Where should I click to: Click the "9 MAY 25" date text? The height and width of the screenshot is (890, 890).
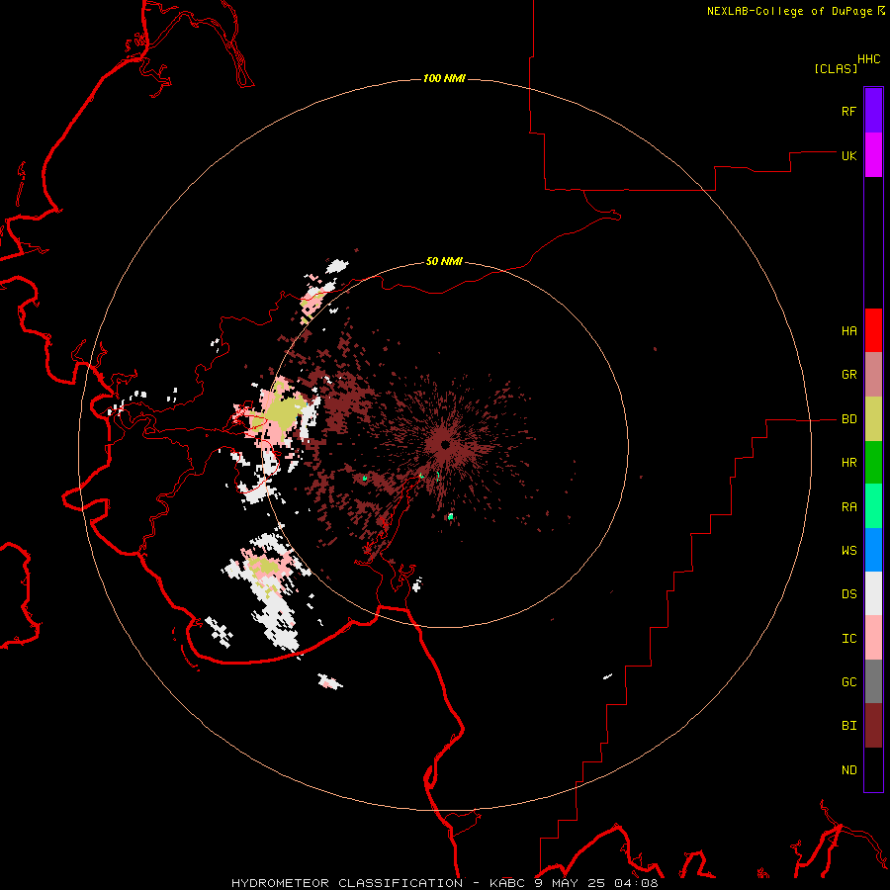tap(571, 883)
